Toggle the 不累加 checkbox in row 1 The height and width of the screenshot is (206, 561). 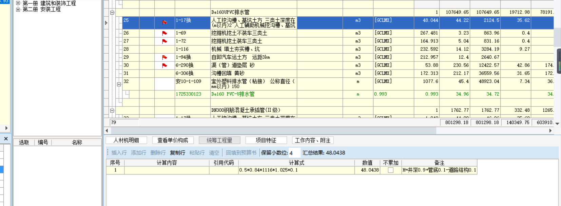391,170
